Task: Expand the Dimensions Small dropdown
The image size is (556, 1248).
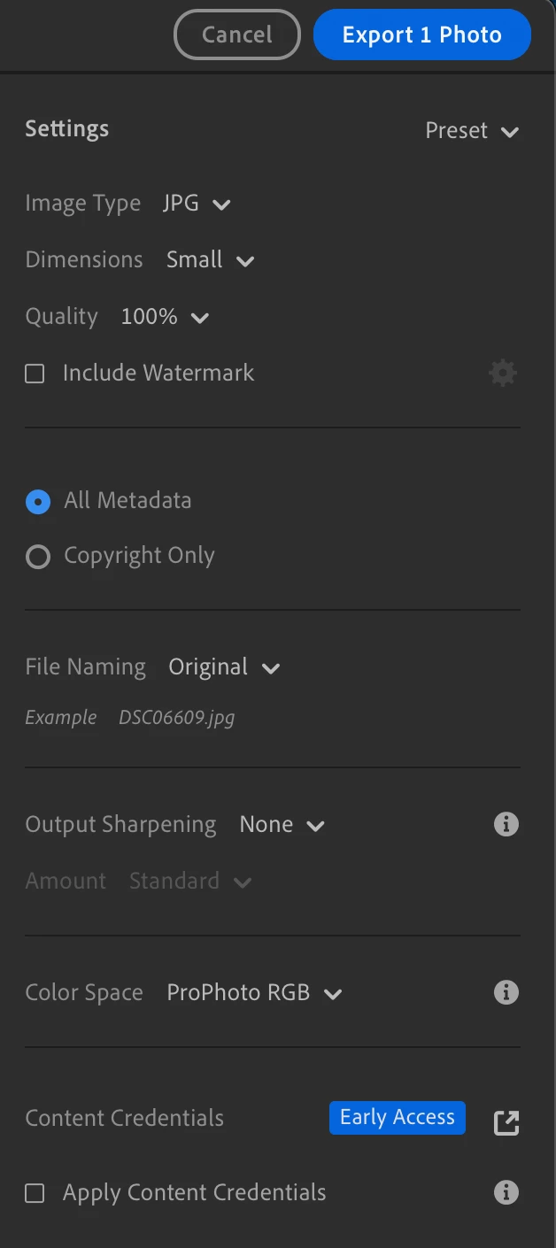Action: (x=211, y=260)
